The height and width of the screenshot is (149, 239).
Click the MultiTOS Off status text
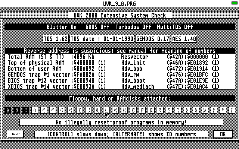pyautogui.click(x=175, y=27)
